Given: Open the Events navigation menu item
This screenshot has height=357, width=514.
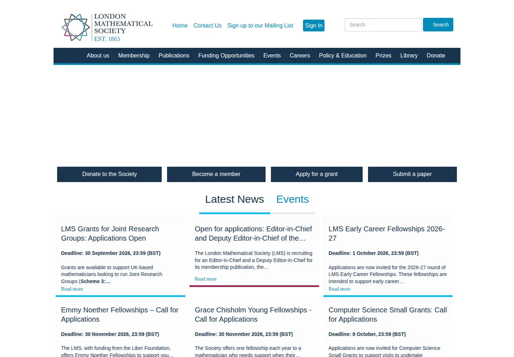Looking at the screenshot, I should (272, 56).
